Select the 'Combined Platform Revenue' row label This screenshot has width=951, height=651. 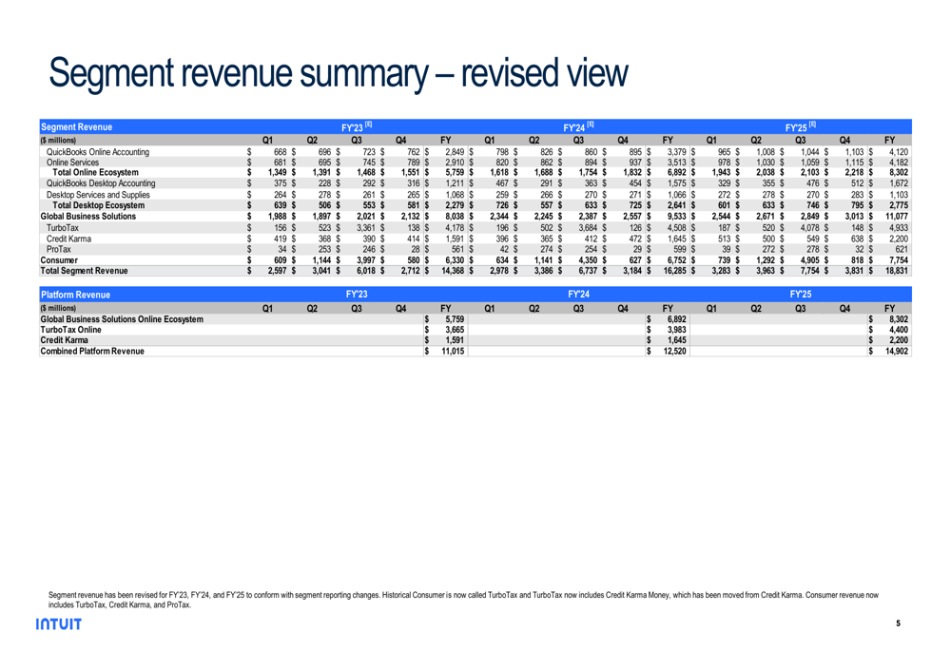coord(92,351)
